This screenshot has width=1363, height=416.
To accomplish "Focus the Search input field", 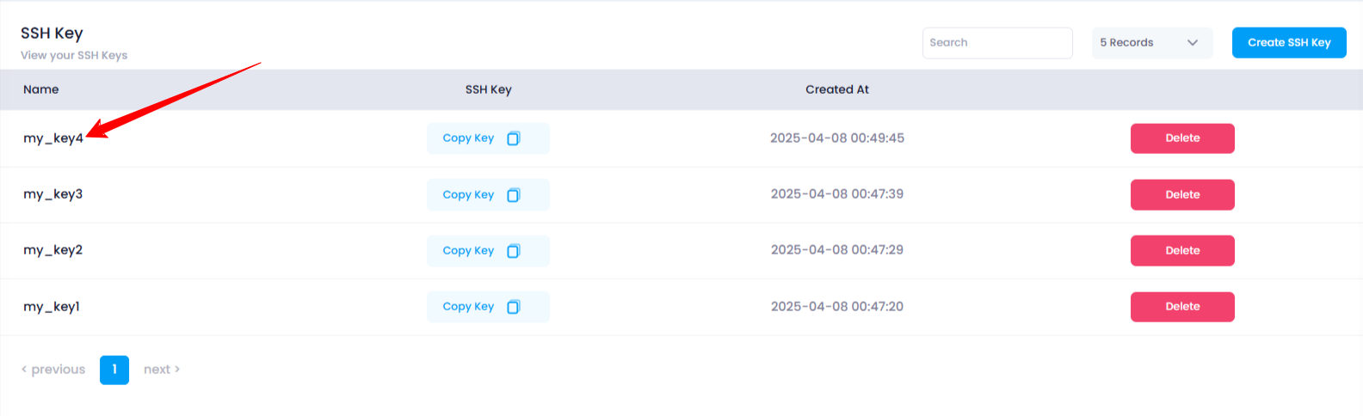I will tap(997, 43).
